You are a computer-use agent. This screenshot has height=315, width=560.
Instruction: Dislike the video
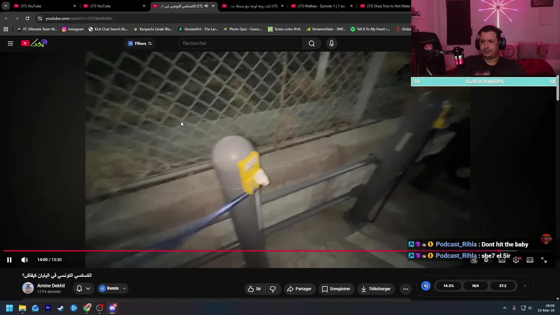(x=273, y=289)
